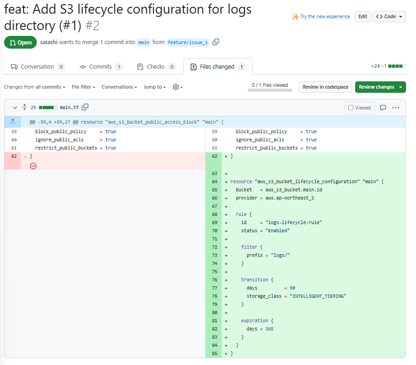Open Changes from all commits dropdown
This screenshot has height=365, width=416.
pyautogui.click(x=35, y=87)
